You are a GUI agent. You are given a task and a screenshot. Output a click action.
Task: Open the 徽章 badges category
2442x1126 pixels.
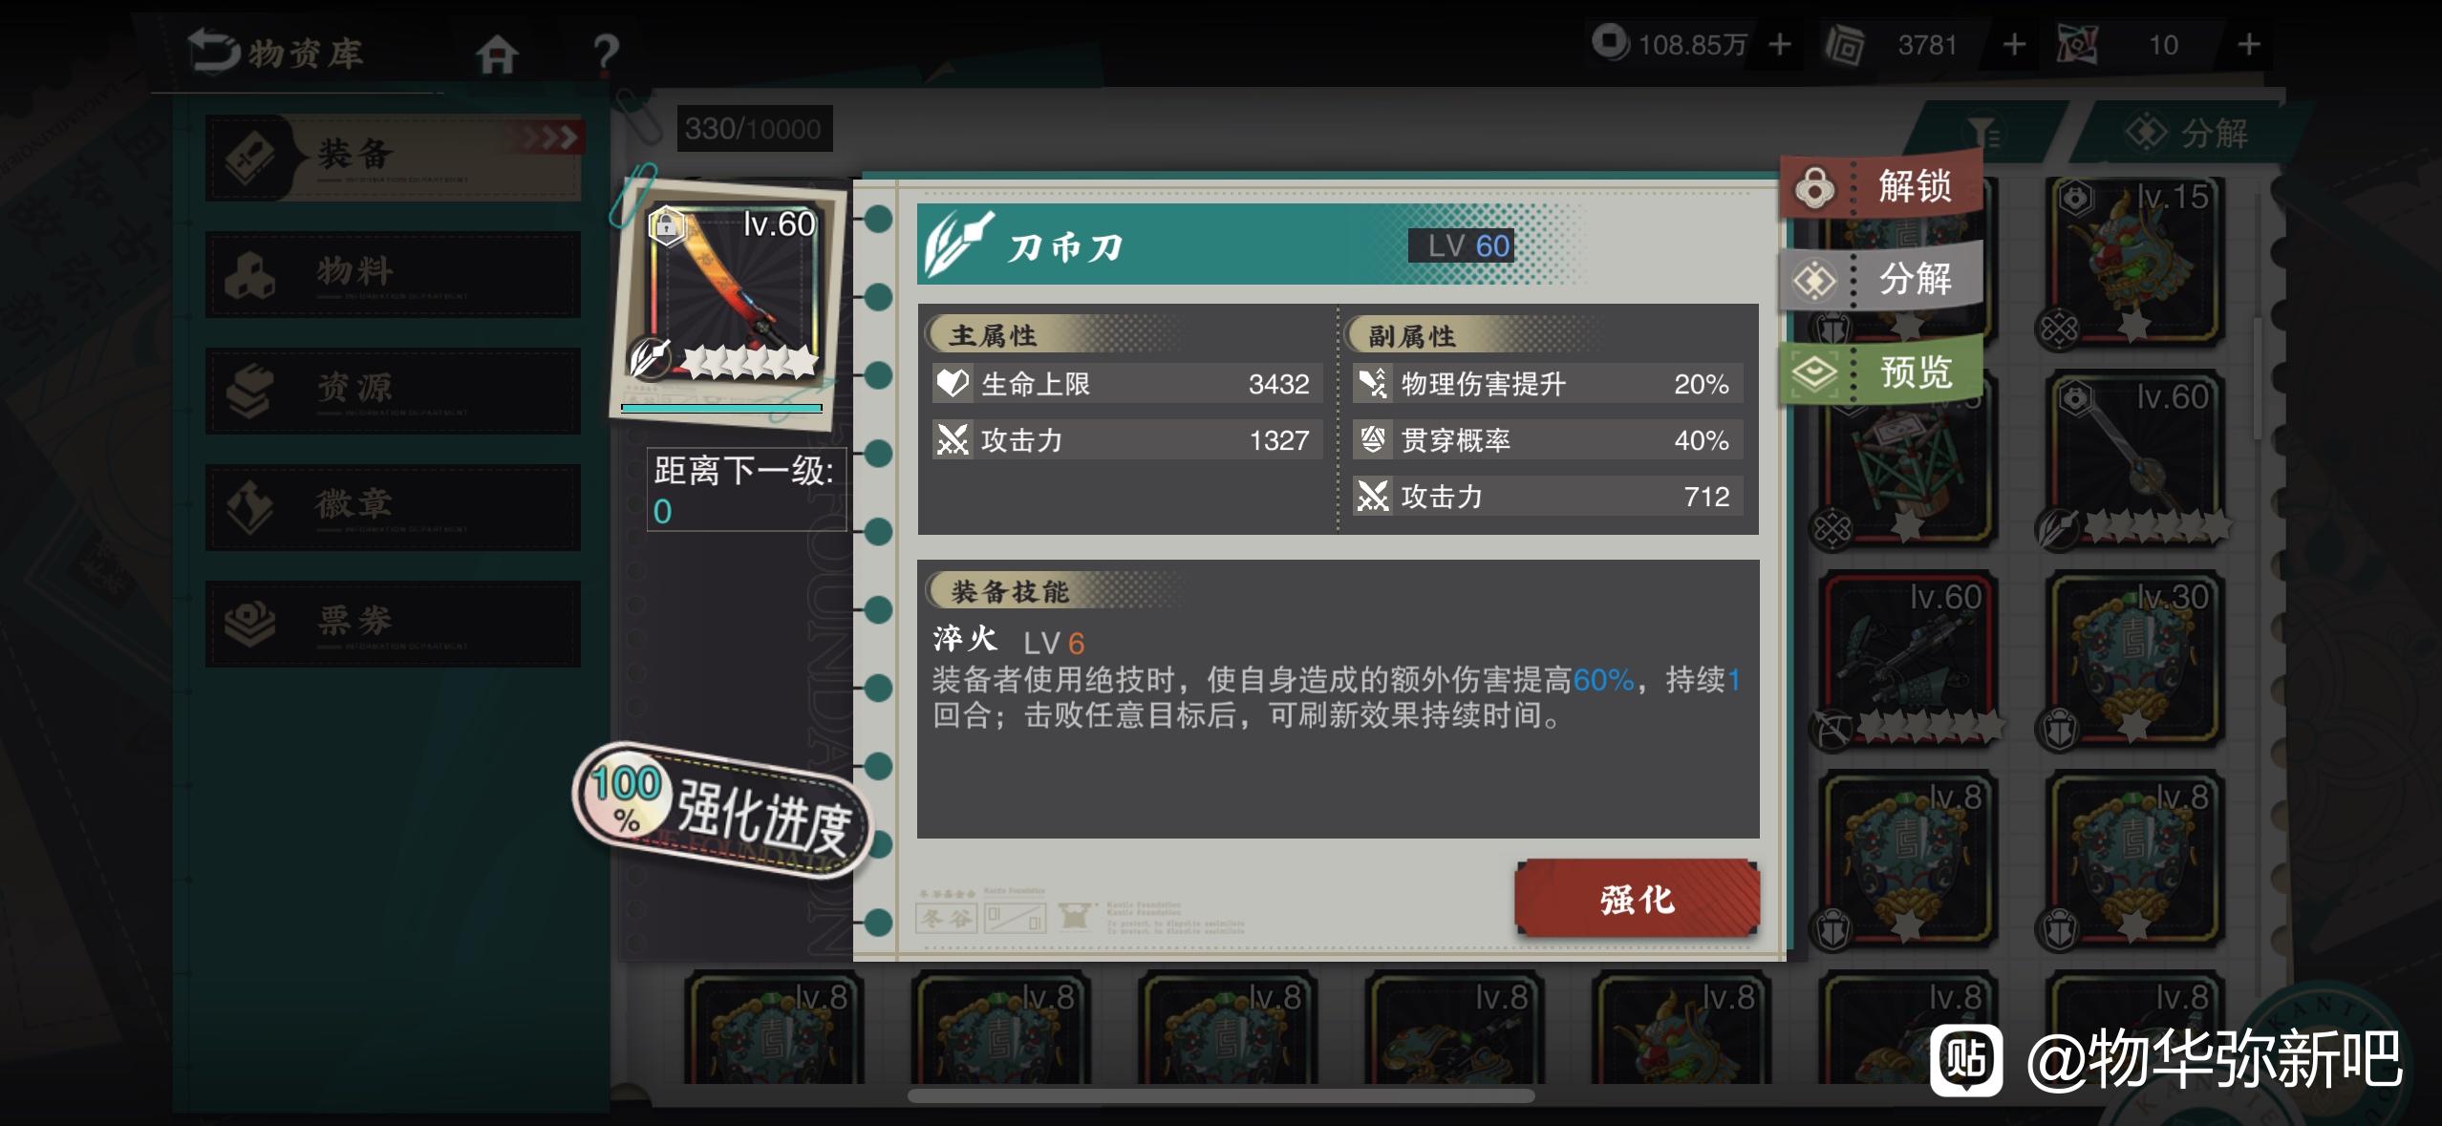click(393, 507)
